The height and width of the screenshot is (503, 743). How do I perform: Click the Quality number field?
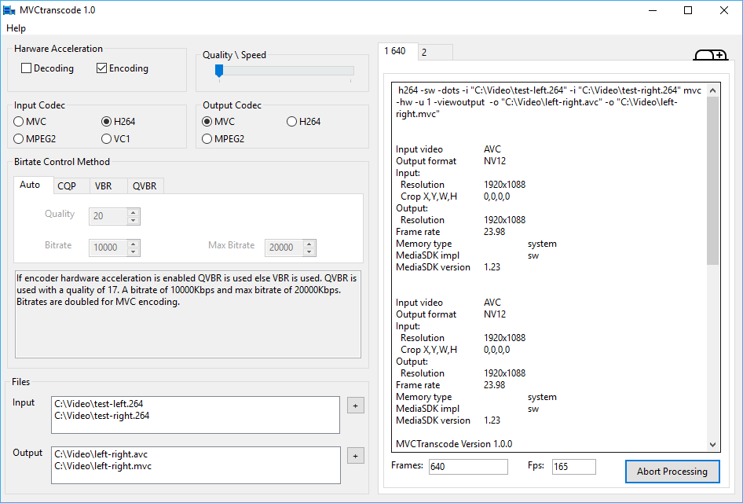pyautogui.click(x=108, y=216)
